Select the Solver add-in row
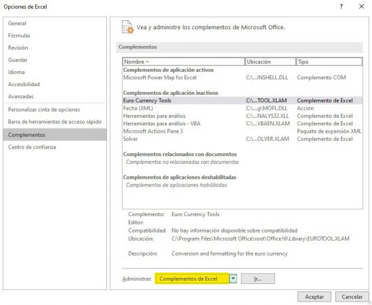Screen dimensions: 372x305 point(243,139)
